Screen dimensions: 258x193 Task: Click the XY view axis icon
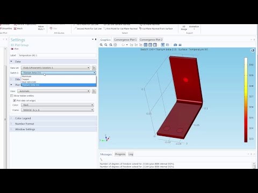click(132, 45)
